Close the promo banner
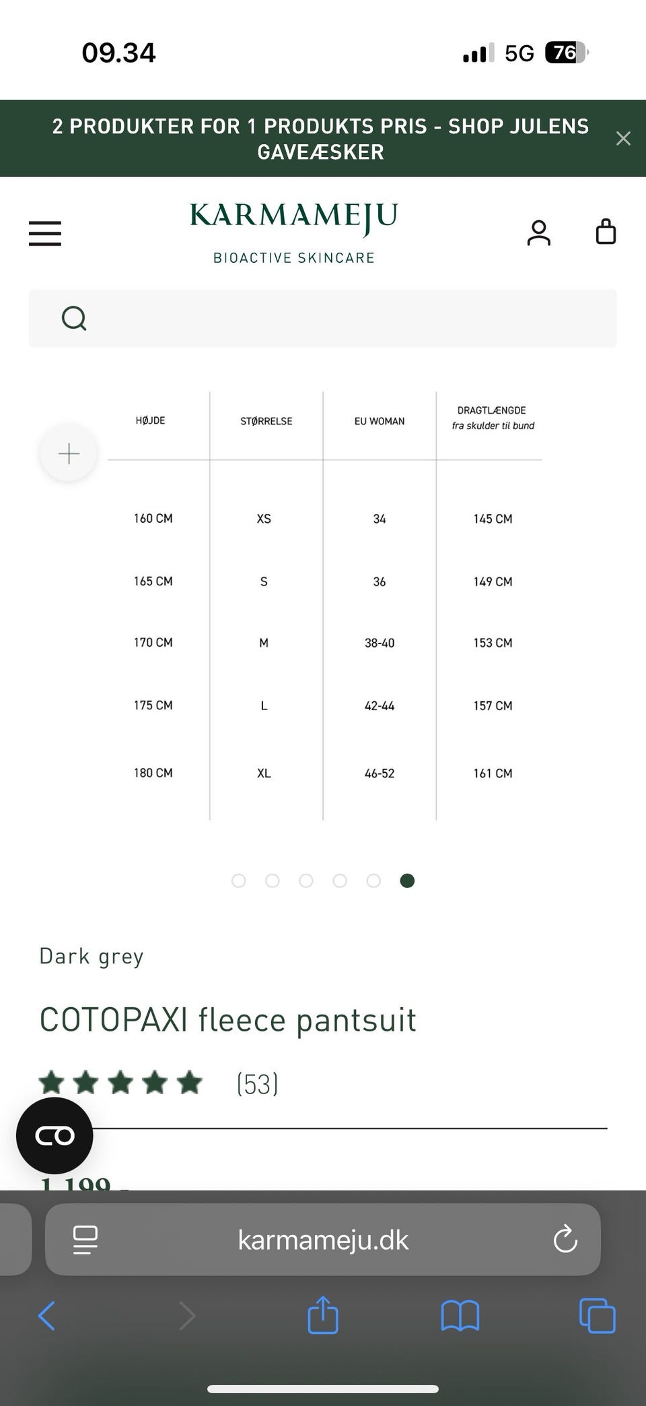 point(623,139)
